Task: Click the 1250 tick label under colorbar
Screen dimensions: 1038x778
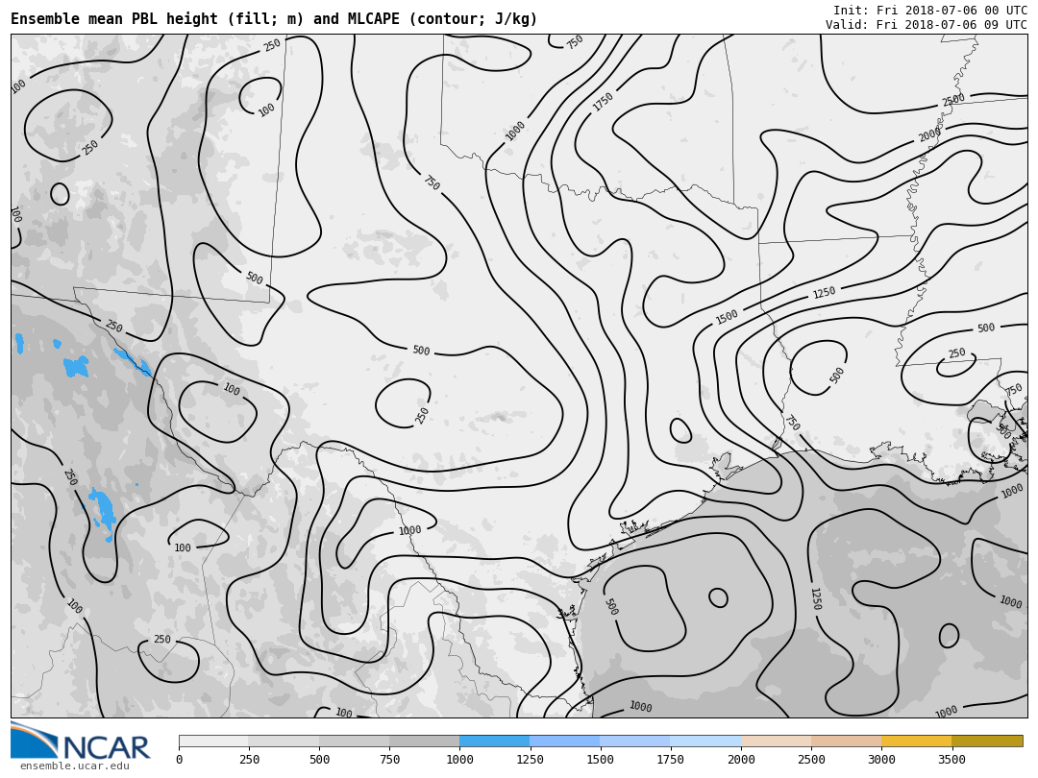Action: point(530,761)
